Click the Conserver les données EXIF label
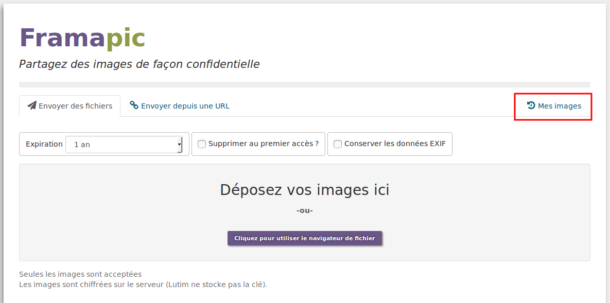Image resolution: width=610 pixels, height=303 pixels. 395,144
